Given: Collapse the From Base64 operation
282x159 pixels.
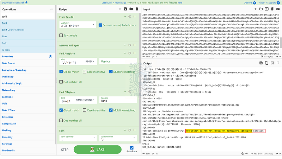Looking at the screenshot, I should point(125,17).
